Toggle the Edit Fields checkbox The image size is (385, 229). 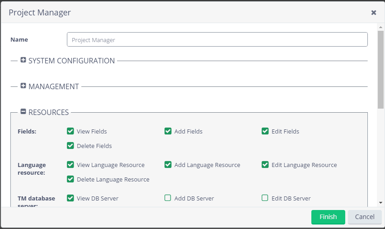click(265, 131)
